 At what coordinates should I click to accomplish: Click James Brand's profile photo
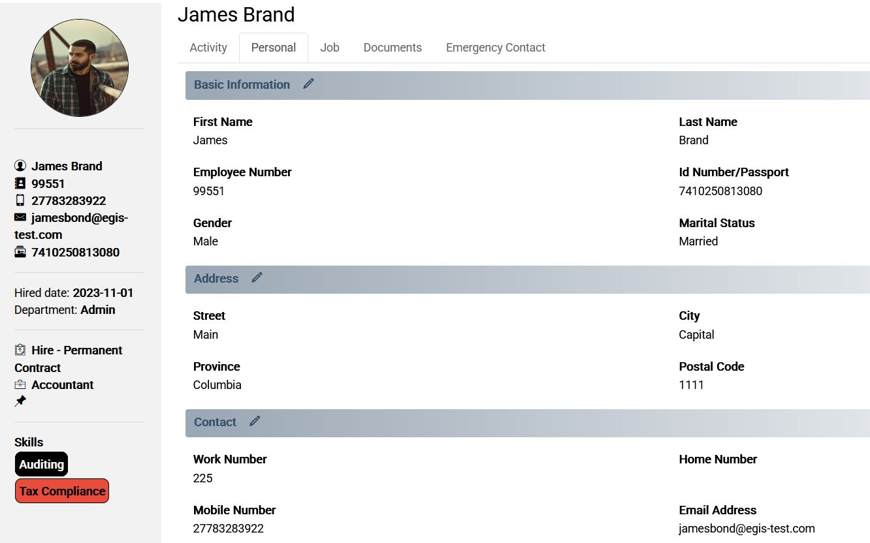80,68
